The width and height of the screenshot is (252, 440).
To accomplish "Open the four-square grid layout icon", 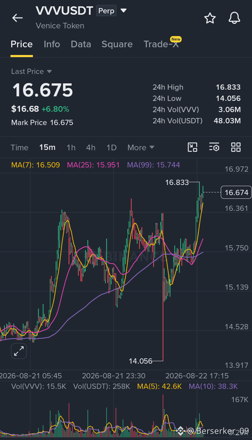I will 236,147.
